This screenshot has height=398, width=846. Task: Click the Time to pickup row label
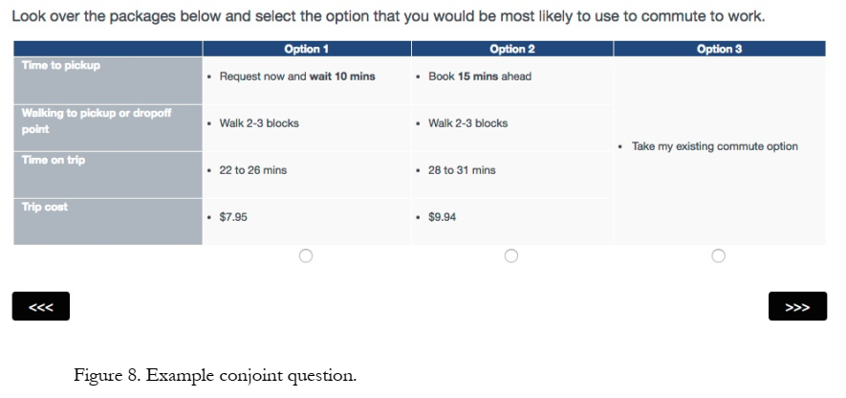coord(61,65)
